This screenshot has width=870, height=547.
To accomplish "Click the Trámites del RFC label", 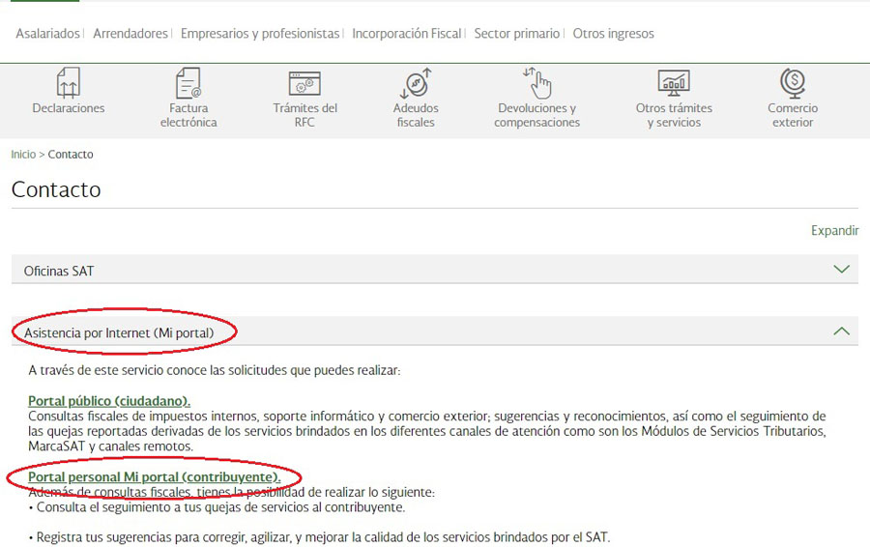I will click(304, 115).
